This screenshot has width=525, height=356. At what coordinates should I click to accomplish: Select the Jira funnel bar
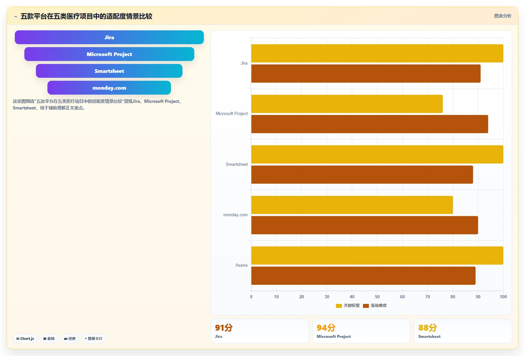click(x=109, y=37)
